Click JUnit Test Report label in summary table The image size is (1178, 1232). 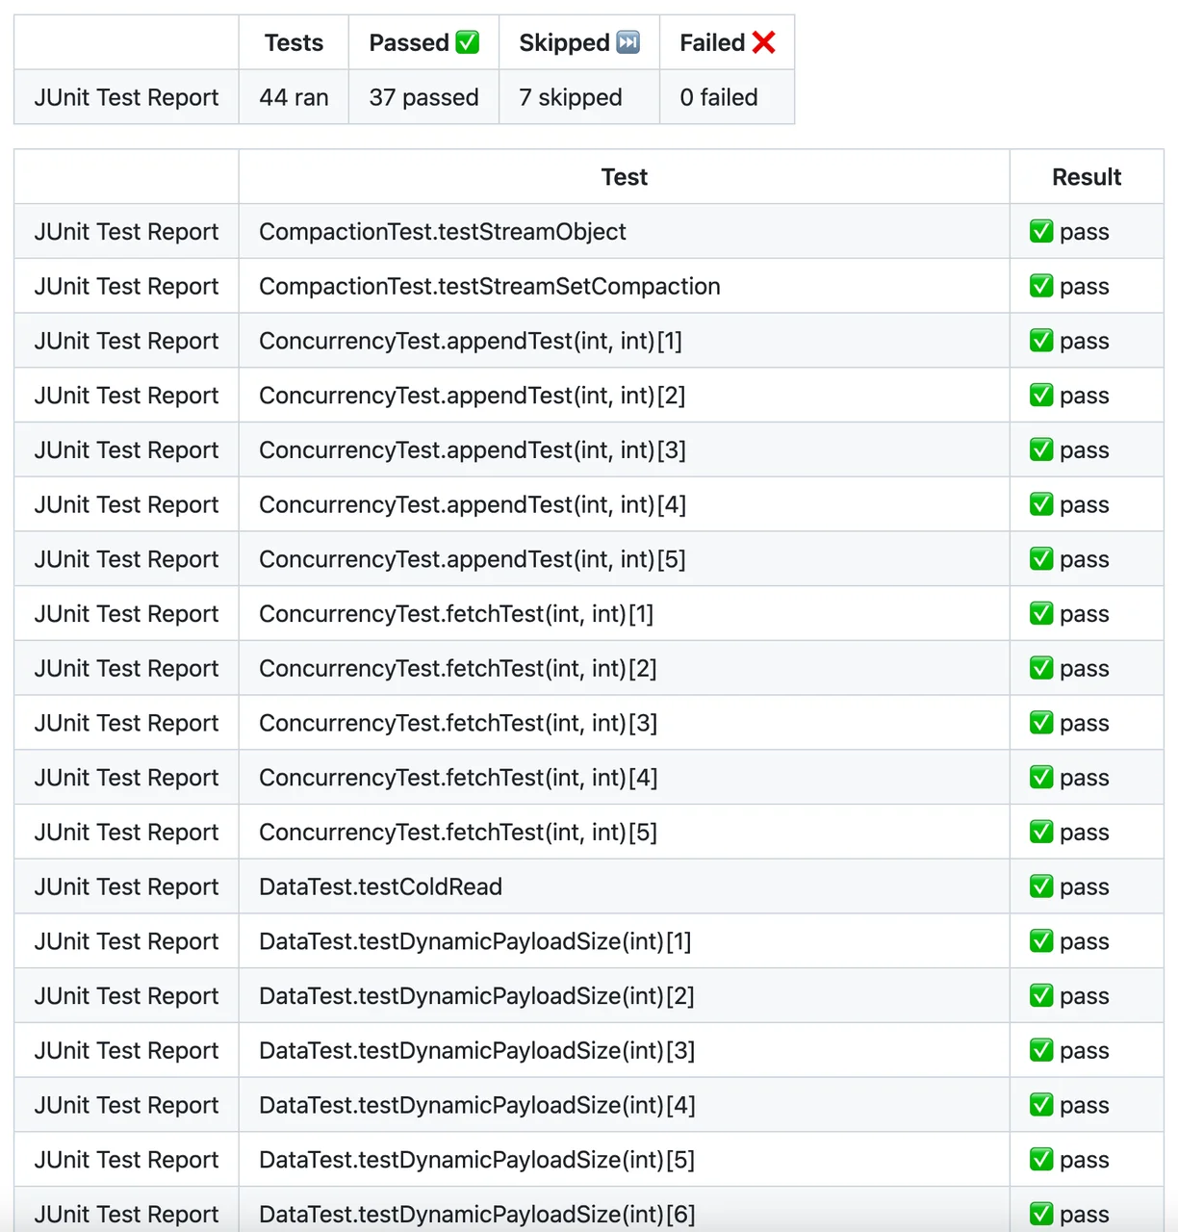click(x=126, y=97)
